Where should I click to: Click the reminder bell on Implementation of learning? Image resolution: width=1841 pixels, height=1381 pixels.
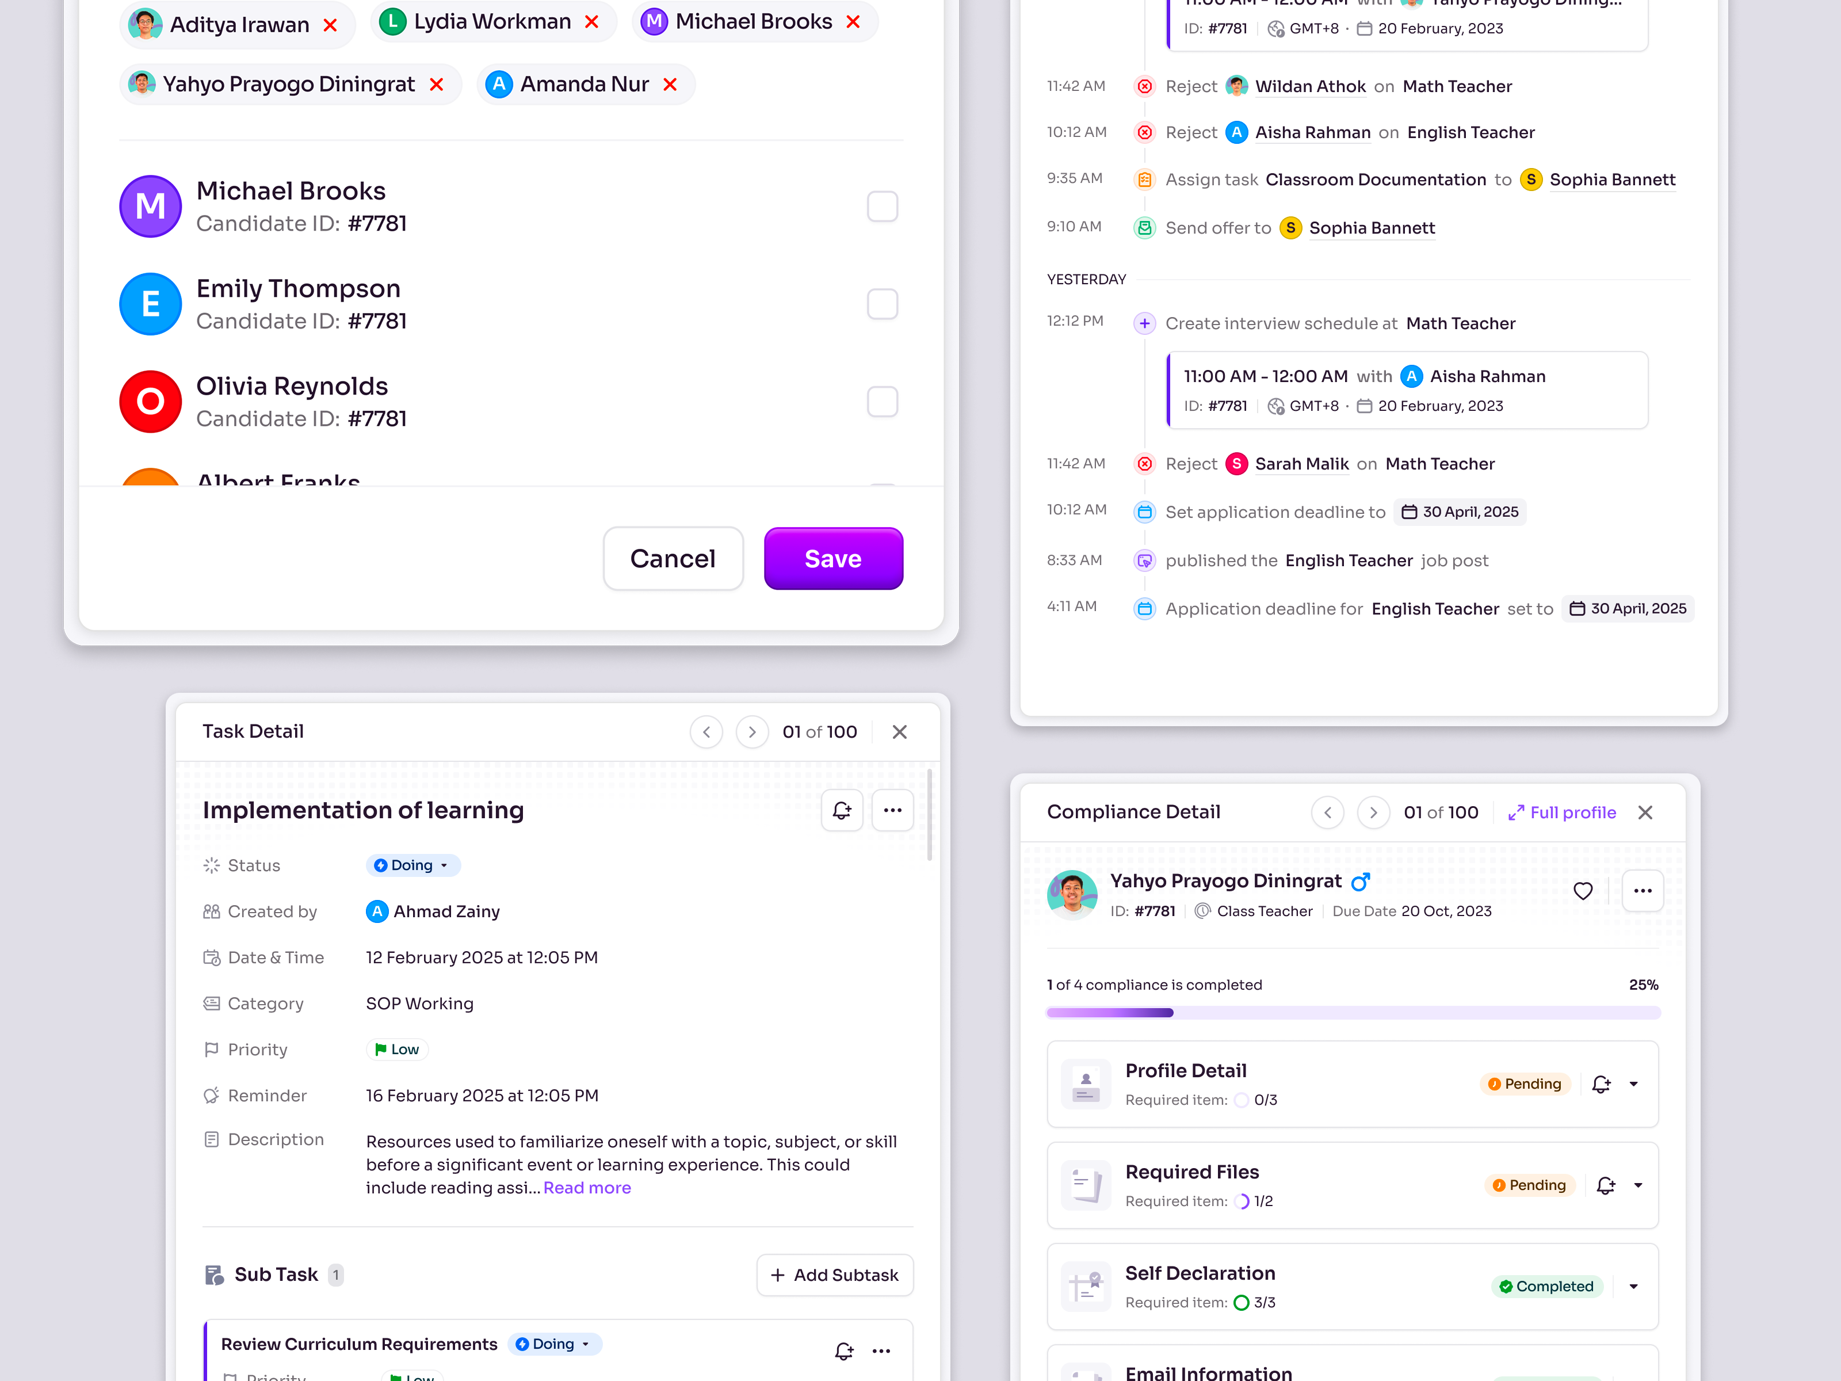click(842, 810)
